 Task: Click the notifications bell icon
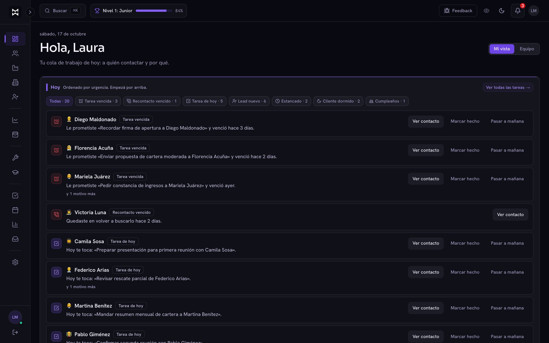coord(517,11)
